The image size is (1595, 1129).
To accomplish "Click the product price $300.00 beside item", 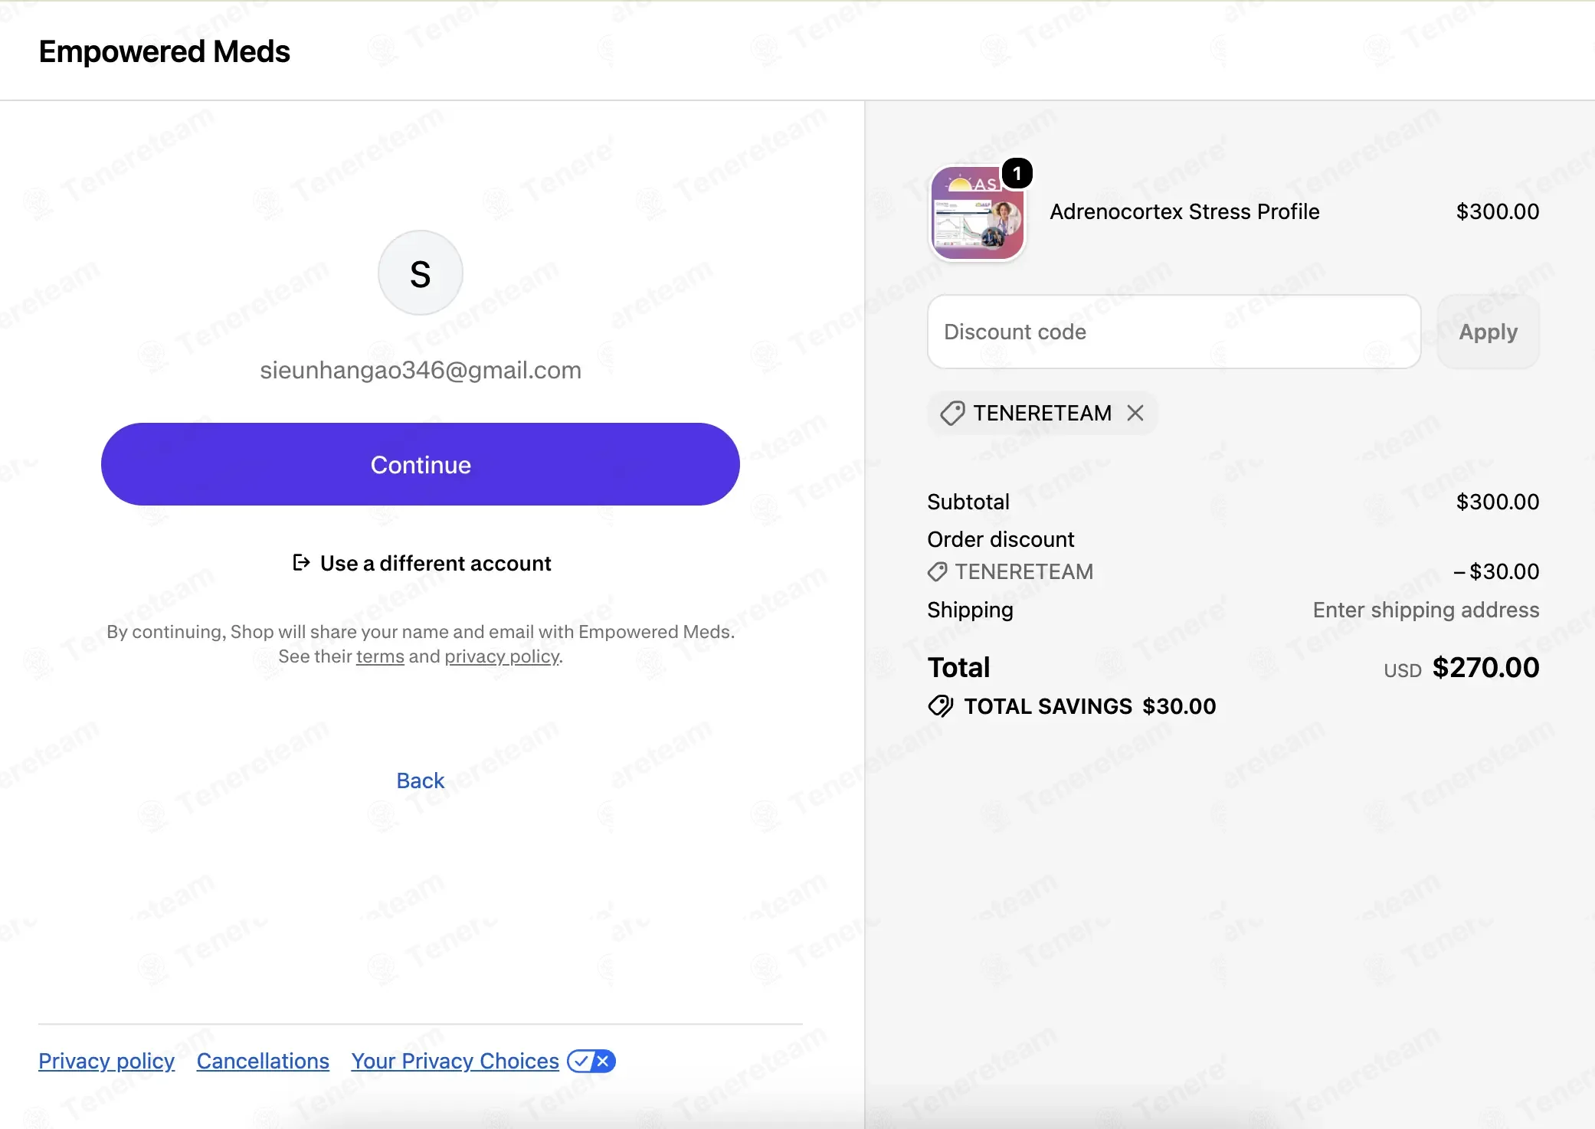I will pos(1498,211).
